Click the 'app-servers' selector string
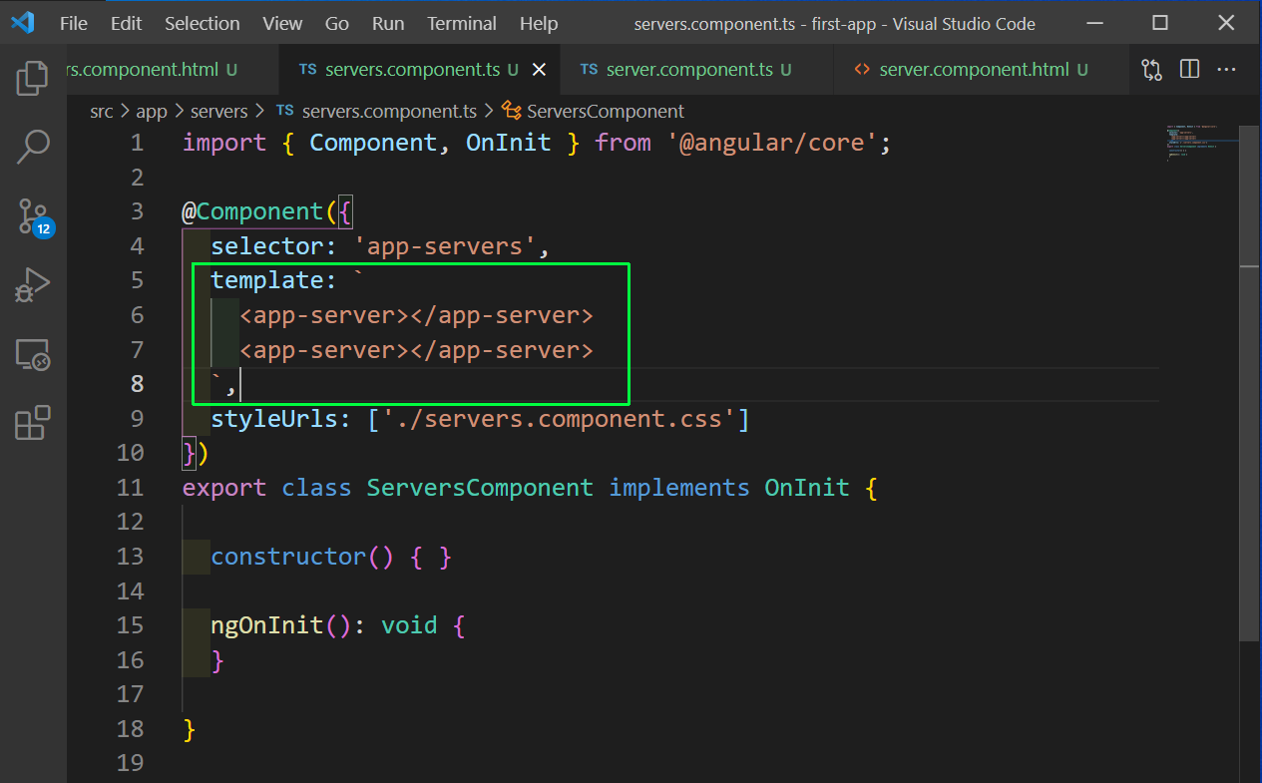The height and width of the screenshot is (783, 1262). (x=445, y=246)
